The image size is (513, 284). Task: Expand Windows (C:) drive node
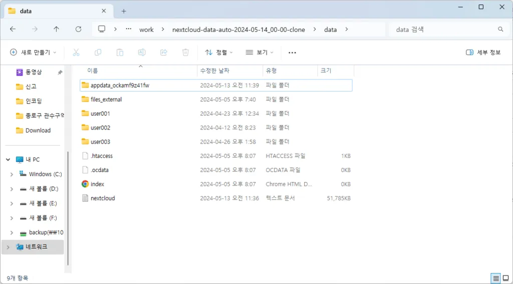(x=12, y=174)
